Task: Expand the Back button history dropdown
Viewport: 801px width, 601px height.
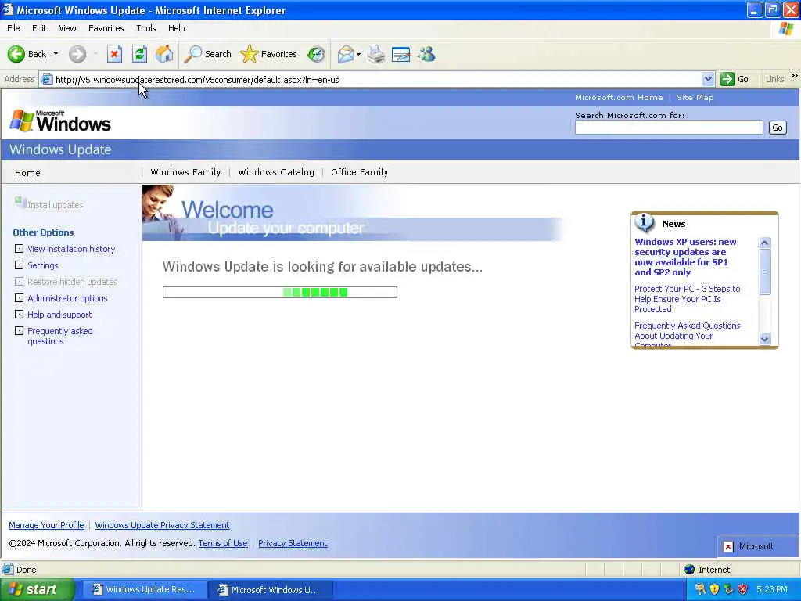Action: pos(56,54)
